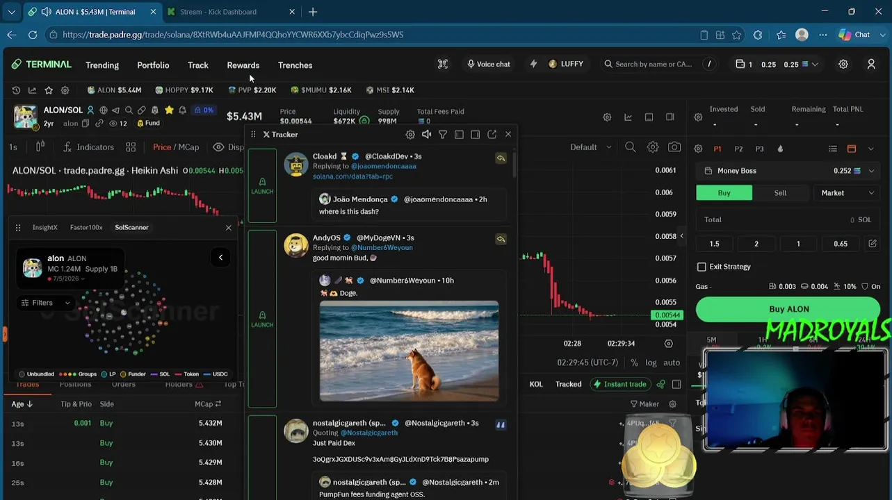Open the X Tracker settings gear
Screen dimensions: 892x500
pos(410,135)
